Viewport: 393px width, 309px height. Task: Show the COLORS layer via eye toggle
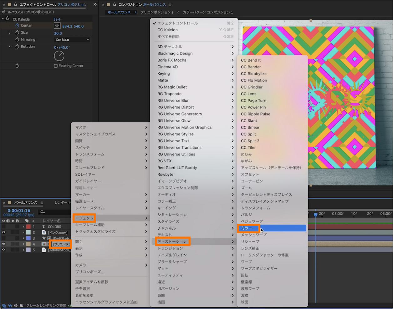click(3, 226)
